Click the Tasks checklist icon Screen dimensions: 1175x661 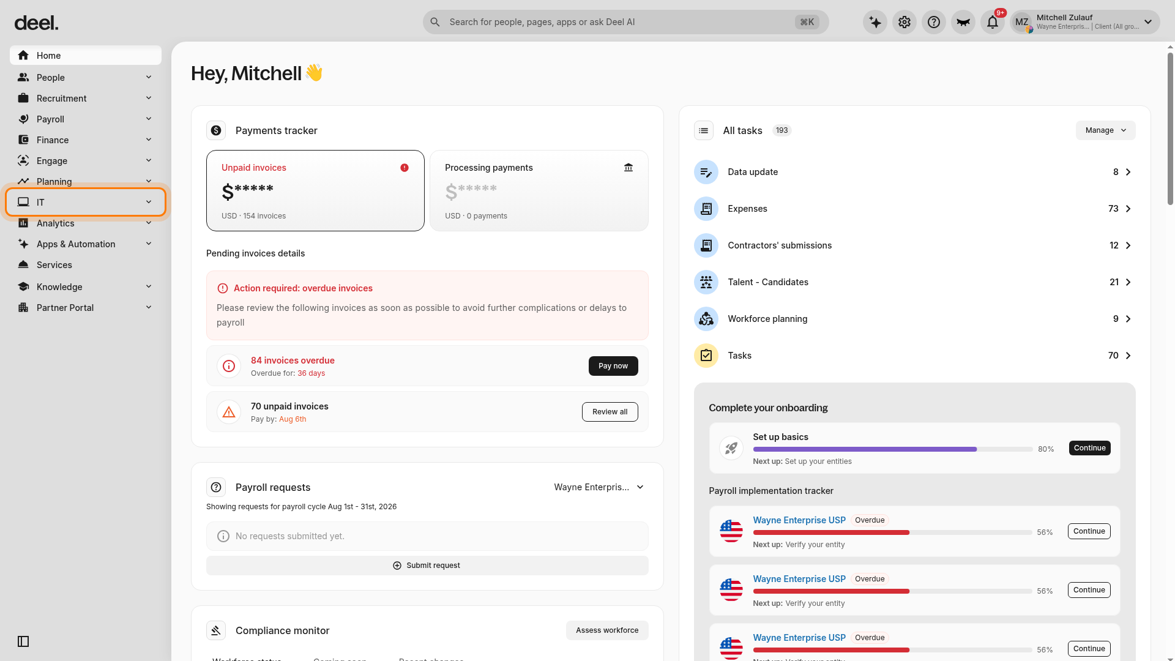click(706, 356)
